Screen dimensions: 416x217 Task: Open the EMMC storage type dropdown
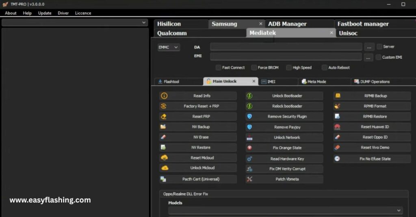(x=169, y=47)
